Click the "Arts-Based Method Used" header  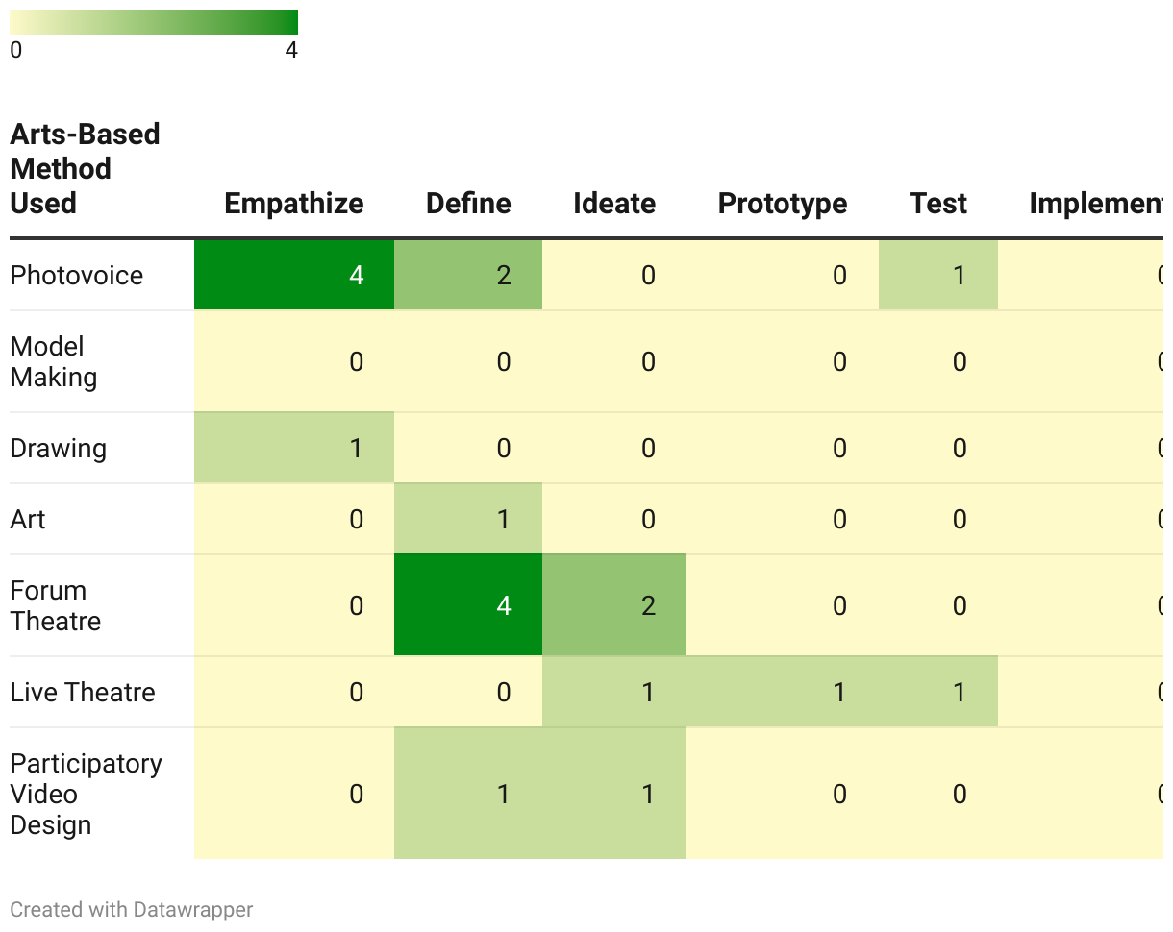85,169
